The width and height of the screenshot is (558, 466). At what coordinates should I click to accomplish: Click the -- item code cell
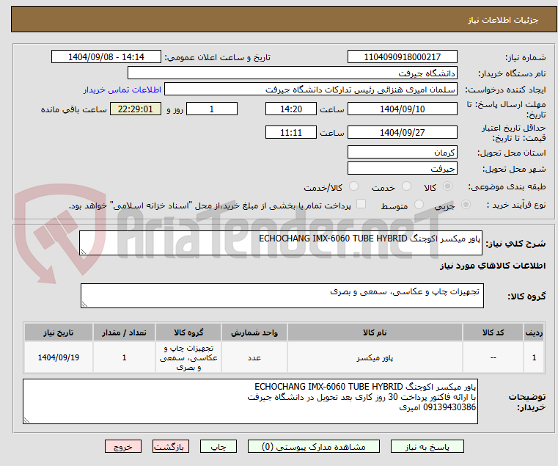[x=493, y=357]
